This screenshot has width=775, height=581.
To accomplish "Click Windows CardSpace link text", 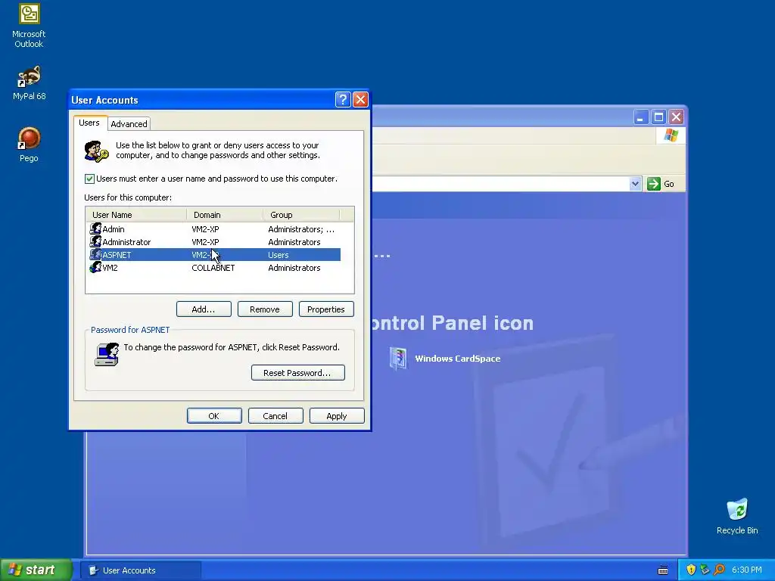I will click(x=458, y=359).
